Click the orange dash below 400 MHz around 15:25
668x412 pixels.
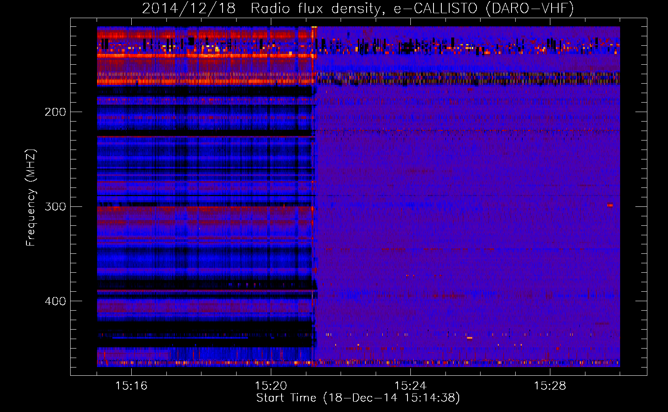pyautogui.click(x=469, y=338)
